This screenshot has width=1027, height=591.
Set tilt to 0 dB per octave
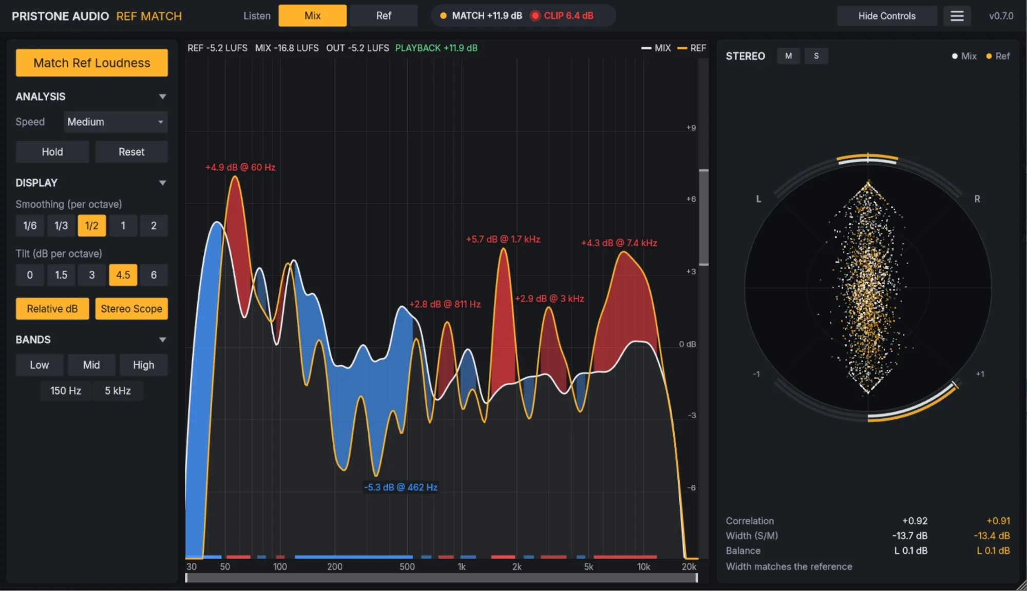point(30,275)
